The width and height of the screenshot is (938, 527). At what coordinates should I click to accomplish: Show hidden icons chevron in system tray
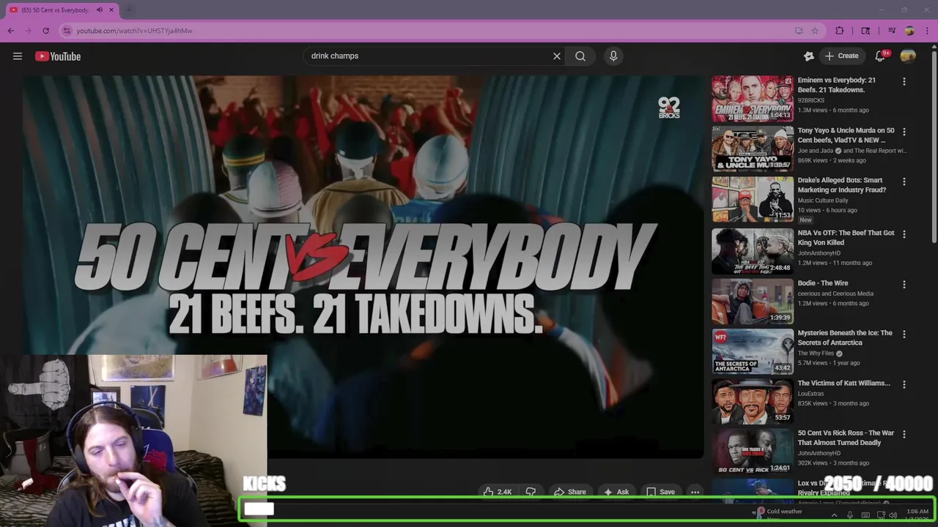pyautogui.click(x=834, y=515)
